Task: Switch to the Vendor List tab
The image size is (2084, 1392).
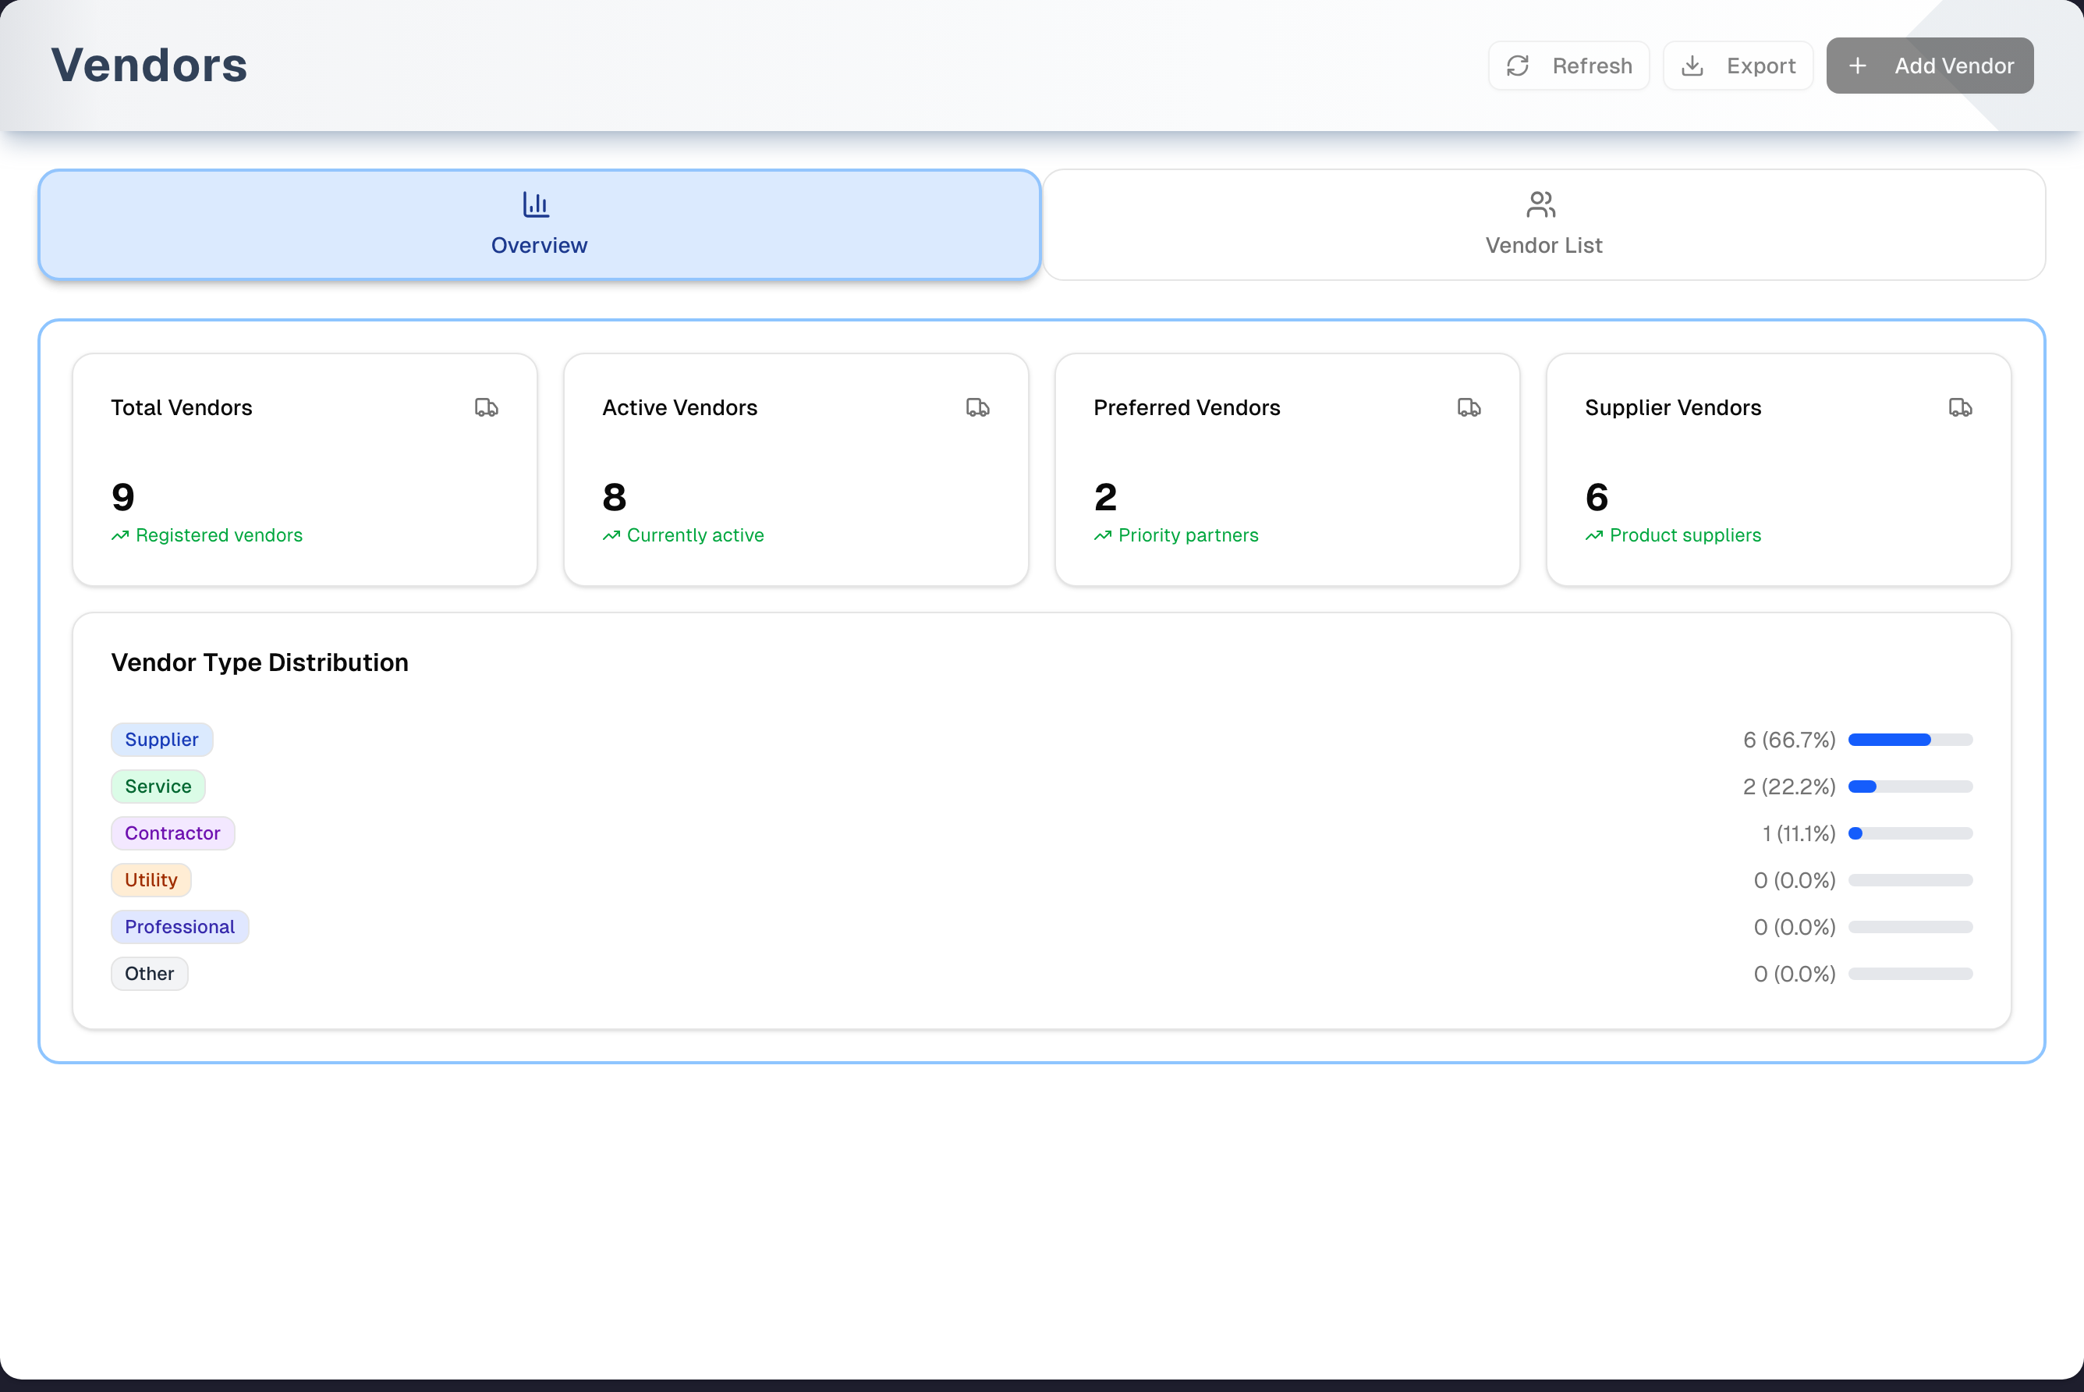Action: click(1544, 225)
